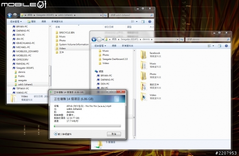Viewport: 239px width, 156px height.
Task: Sort by 名稱 column header
Action: [x=58, y=27]
